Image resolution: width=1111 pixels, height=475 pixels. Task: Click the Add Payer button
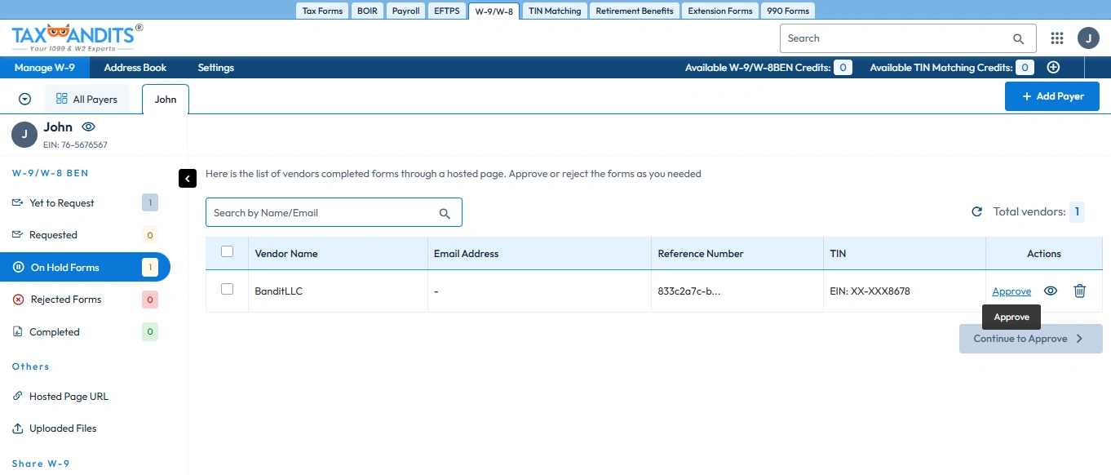click(1051, 96)
